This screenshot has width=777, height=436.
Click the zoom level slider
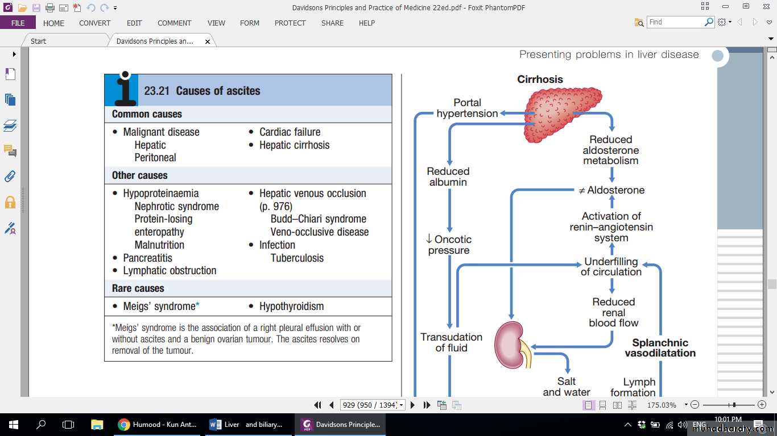click(x=734, y=405)
